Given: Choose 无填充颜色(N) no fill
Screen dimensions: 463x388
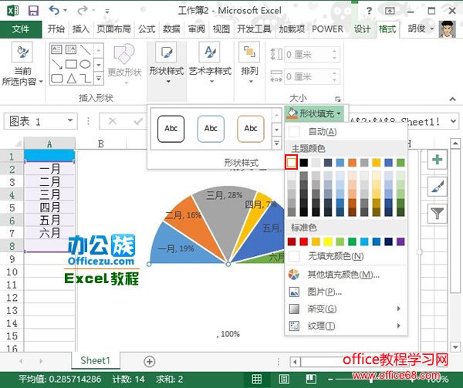Looking at the screenshot, I should [346, 256].
